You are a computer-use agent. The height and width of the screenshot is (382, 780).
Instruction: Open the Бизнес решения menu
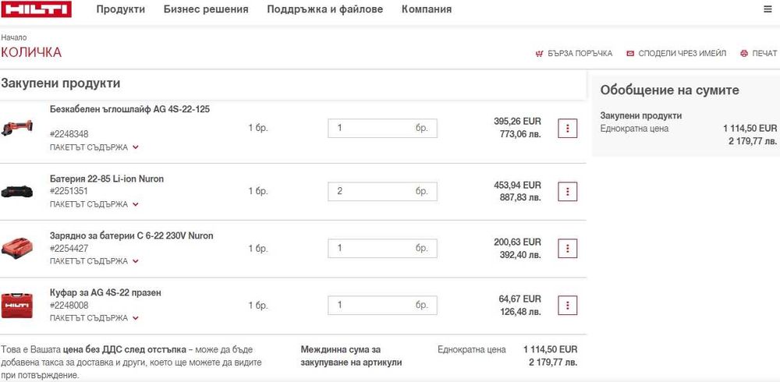point(206,9)
